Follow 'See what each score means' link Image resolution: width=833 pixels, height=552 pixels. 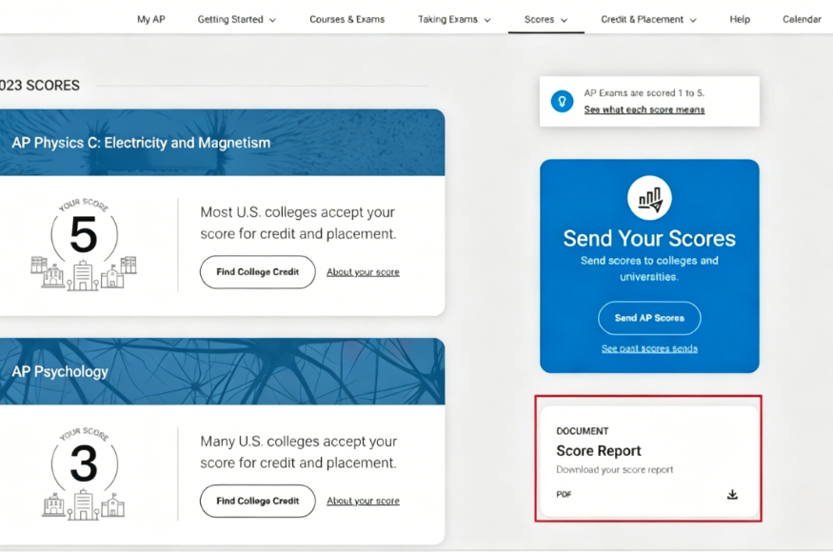click(644, 109)
